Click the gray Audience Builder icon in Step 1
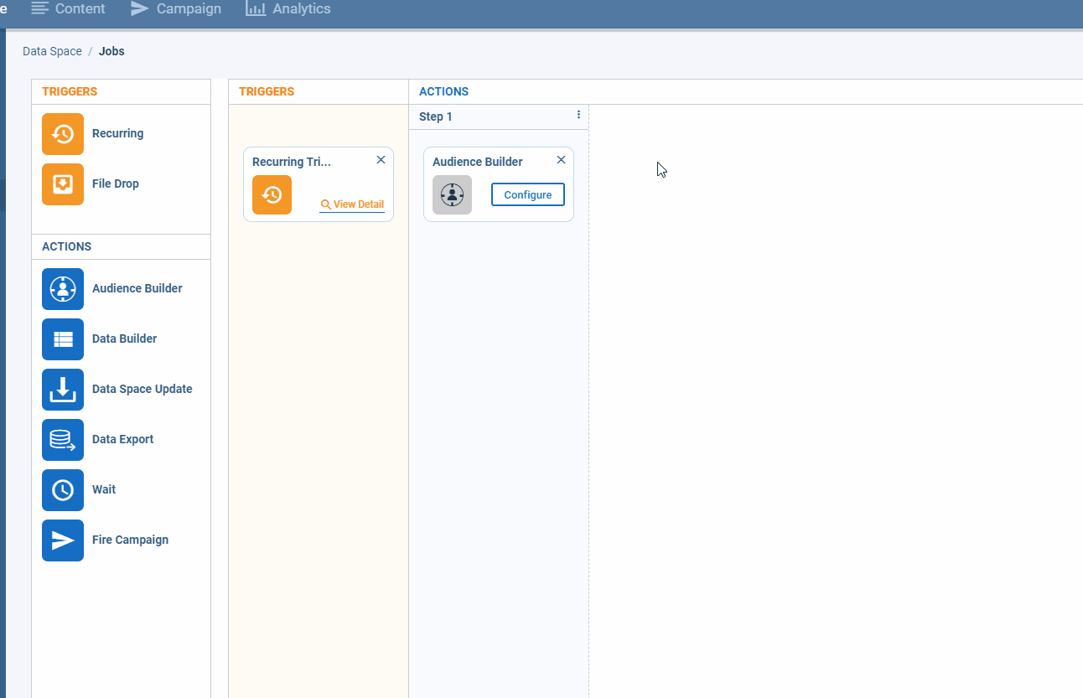The width and height of the screenshot is (1083, 698). [452, 194]
